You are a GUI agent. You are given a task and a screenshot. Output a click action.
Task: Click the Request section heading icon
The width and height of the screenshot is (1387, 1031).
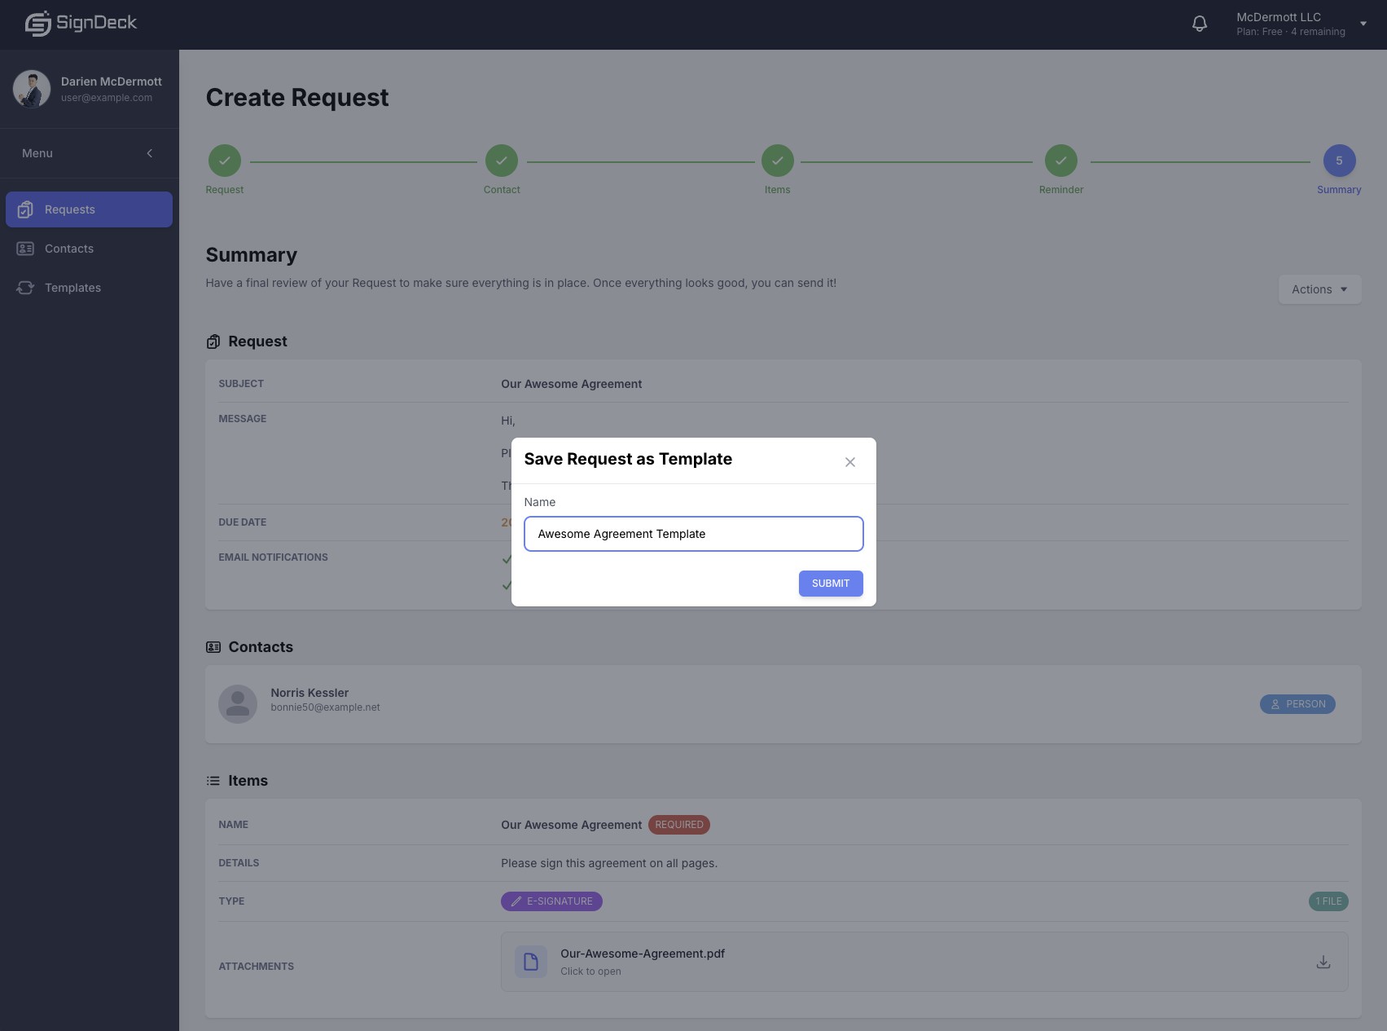click(x=213, y=341)
